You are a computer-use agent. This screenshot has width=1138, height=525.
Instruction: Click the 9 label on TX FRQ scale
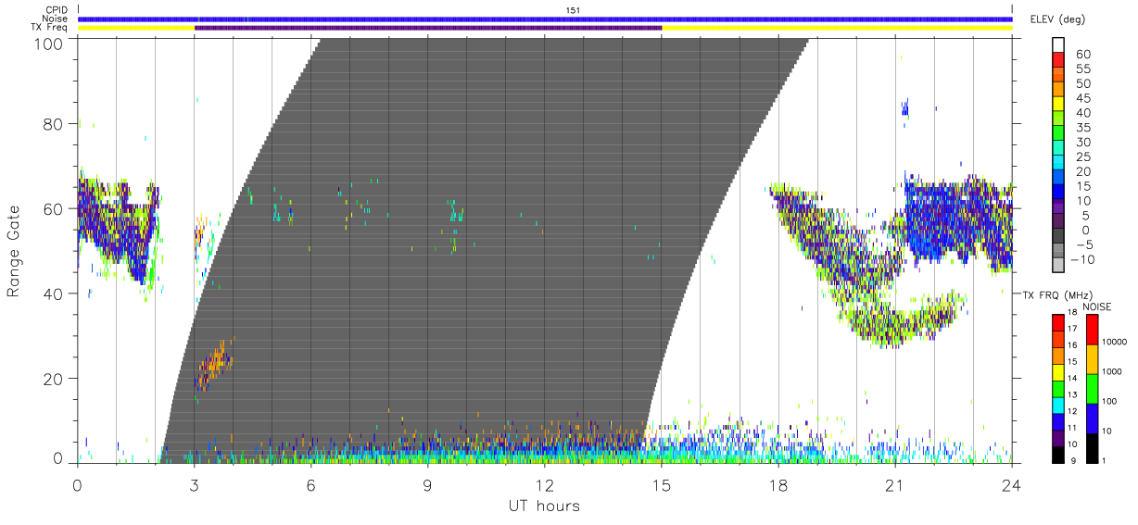pos(1072,461)
